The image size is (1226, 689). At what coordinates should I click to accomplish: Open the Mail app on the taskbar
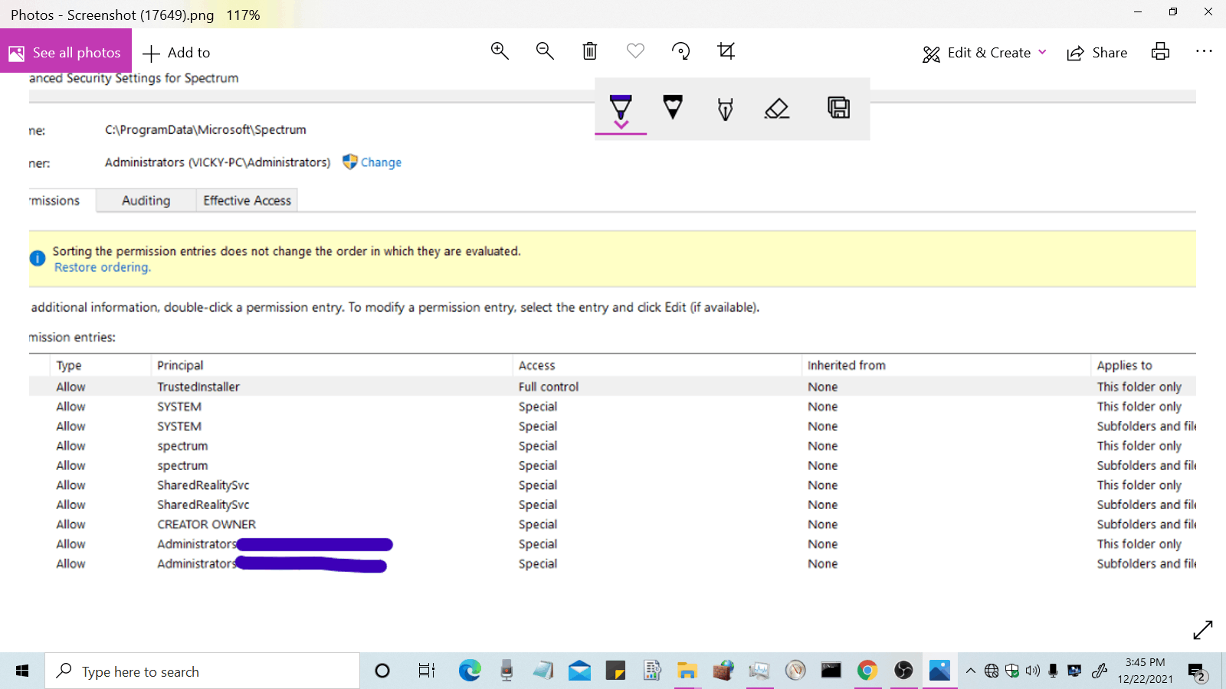click(x=579, y=671)
